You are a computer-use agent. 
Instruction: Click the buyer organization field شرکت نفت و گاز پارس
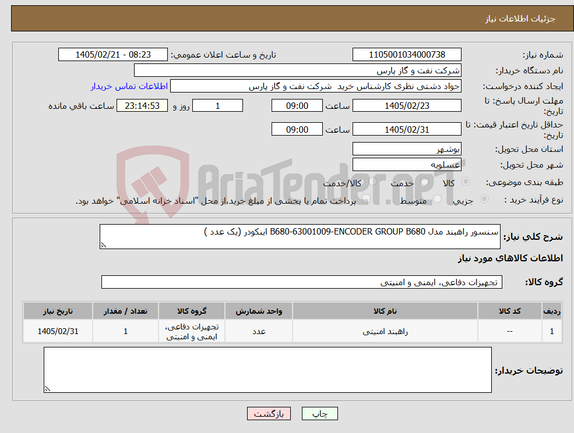pos(298,70)
